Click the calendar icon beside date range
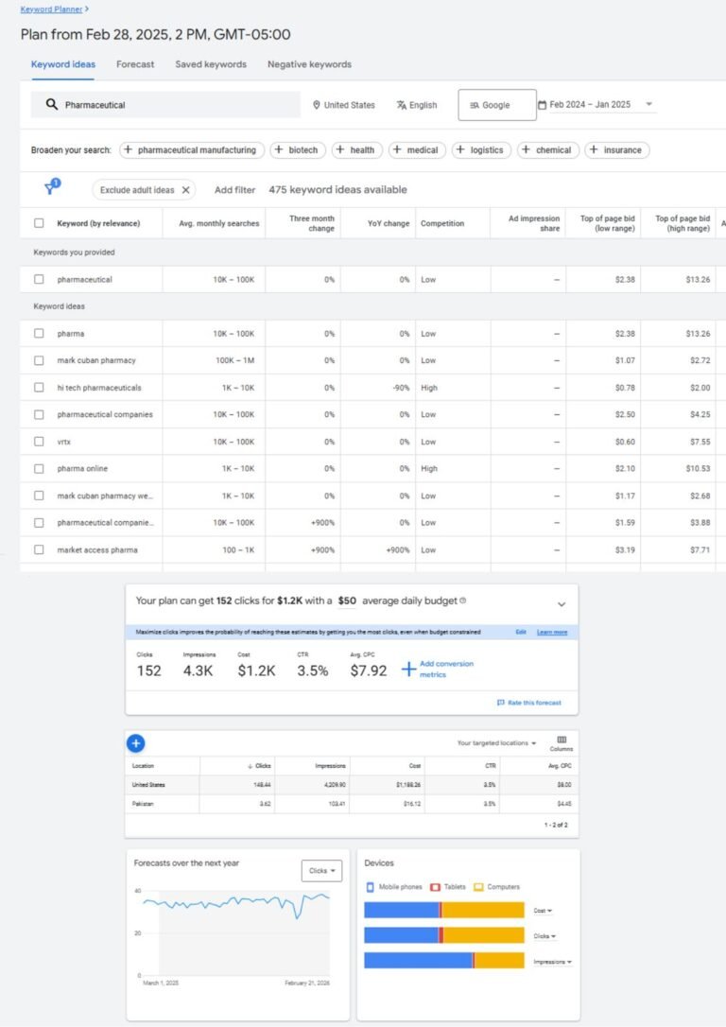The height and width of the screenshot is (1027, 726). (x=542, y=105)
